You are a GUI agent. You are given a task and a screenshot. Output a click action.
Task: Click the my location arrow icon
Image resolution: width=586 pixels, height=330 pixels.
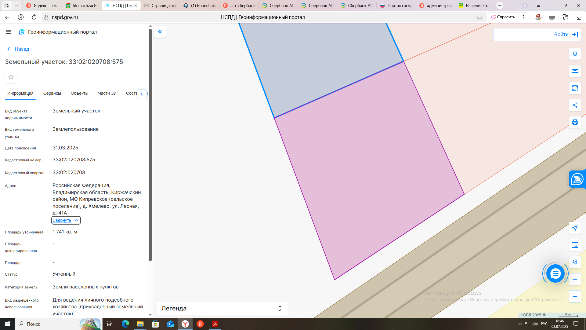[575, 228]
